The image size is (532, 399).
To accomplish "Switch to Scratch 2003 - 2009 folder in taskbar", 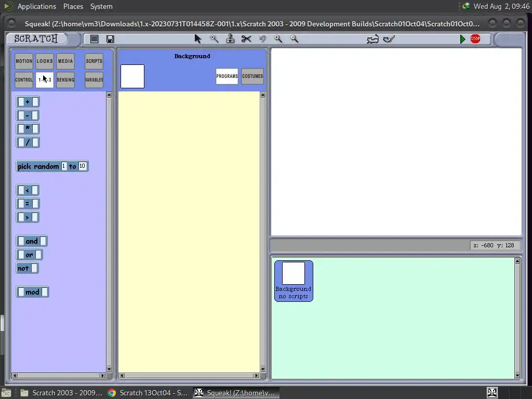I will tap(61, 393).
